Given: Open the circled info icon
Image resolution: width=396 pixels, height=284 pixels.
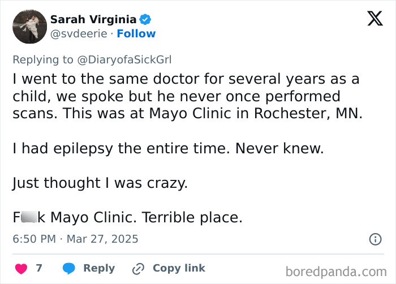Looking at the screenshot, I should click(375, 239).
